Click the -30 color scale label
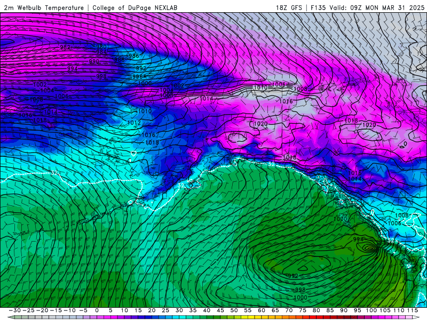Viewport: 427px width, 320px height. tap(15, 310)
